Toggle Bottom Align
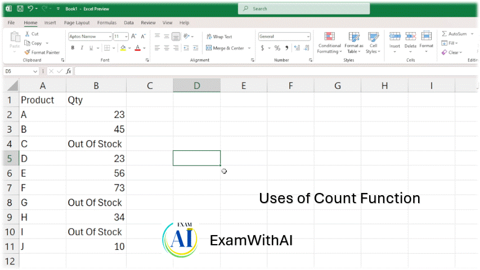 pos(176,37)
